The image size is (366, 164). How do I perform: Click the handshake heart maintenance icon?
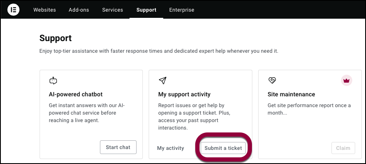272,81
